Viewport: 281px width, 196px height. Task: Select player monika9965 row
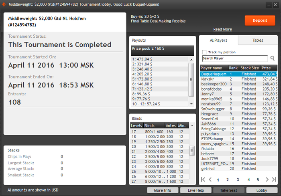[238, 99]
